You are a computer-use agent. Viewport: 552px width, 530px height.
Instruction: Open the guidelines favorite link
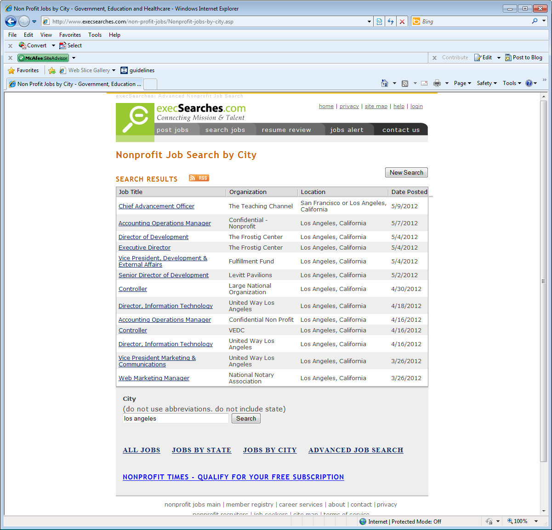pos(137,70)
